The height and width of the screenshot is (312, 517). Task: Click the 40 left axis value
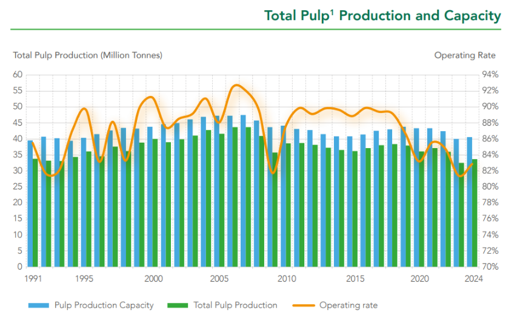pyautogui.click(x=18, y=138)
